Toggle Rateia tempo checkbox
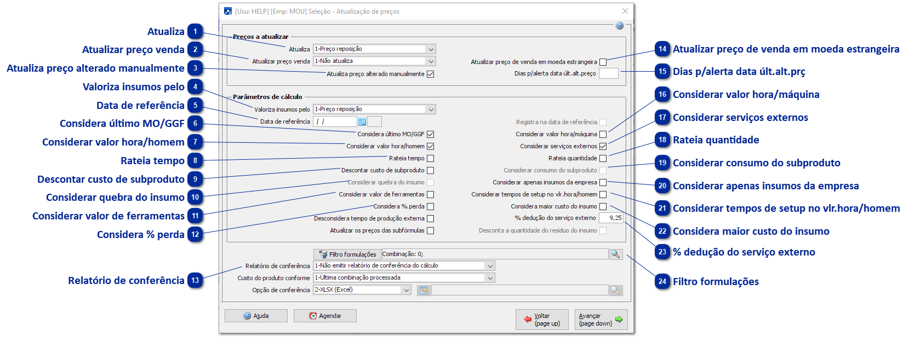 coord(430,158)
